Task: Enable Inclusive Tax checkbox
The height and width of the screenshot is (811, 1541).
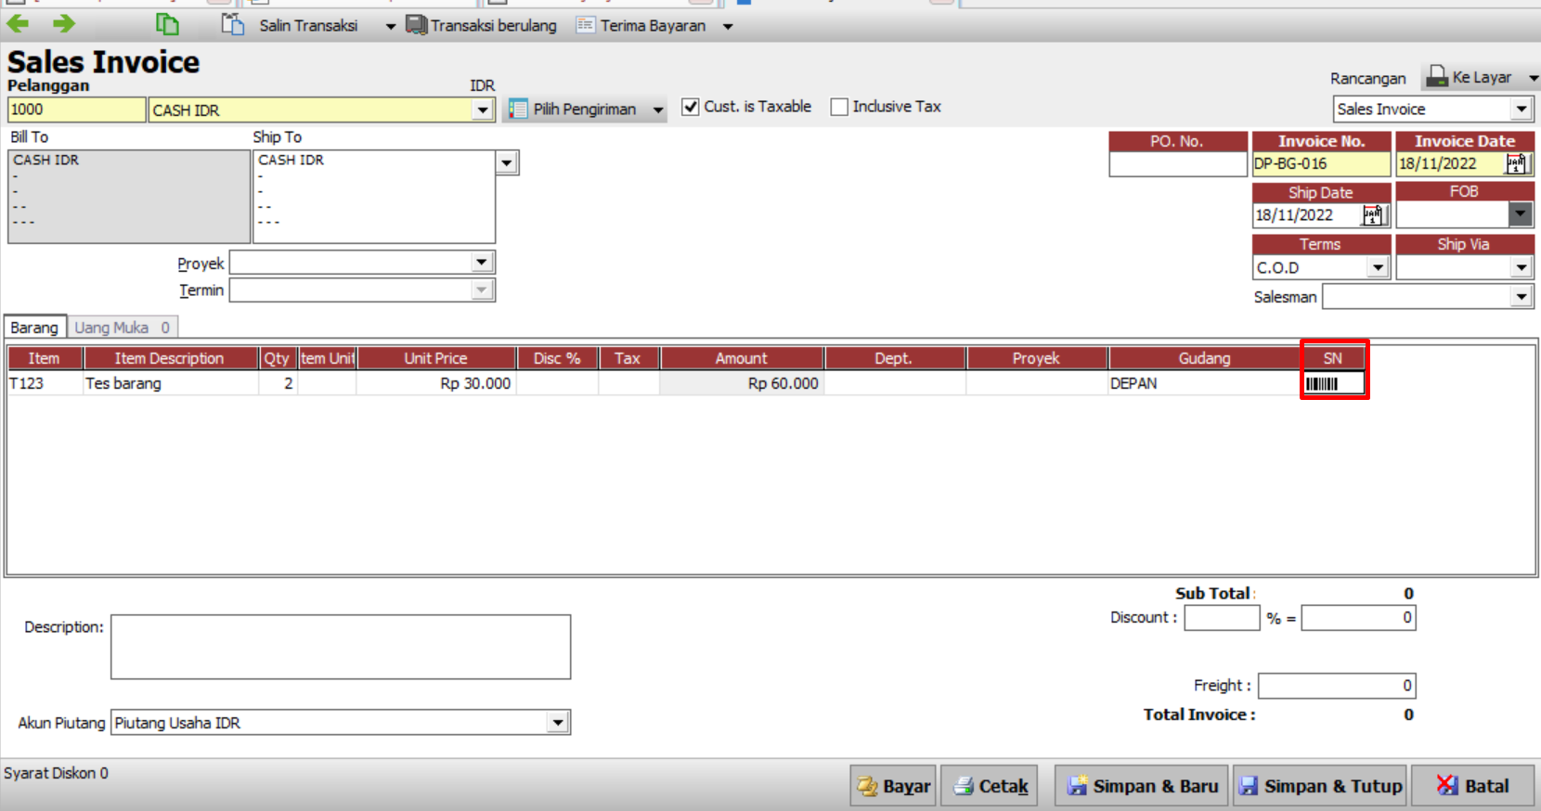Action: (x=839, y=107)
